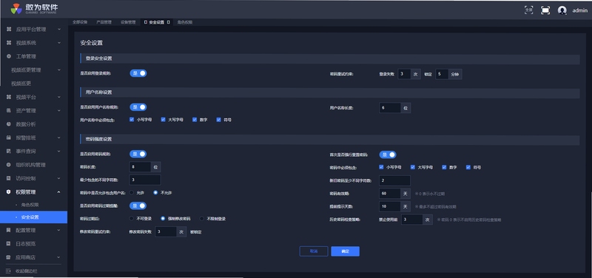Screen dimensions: 592x278
Task: Click the 应用平台管理 sidebar icon
Action: click(9, 29)
